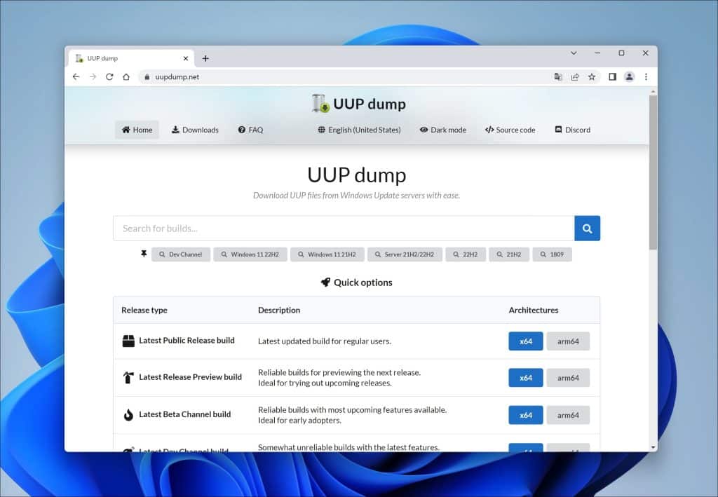Click the browser home icon
718x497 pixels.
(126, 76)
